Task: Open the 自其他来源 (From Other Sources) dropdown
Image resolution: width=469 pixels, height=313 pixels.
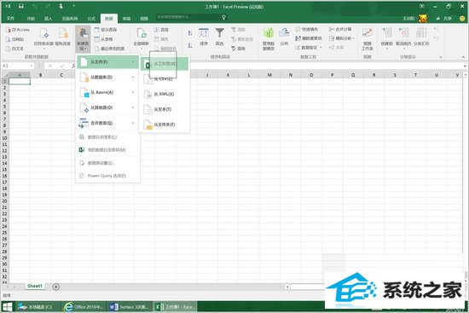Action: coord(43,38)
